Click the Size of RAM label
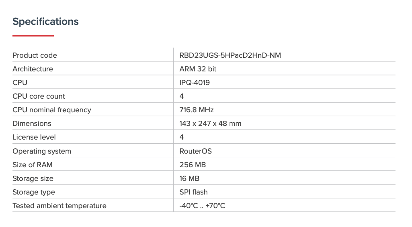This screenshot has width=412, height=227. (x=33, y=165)
